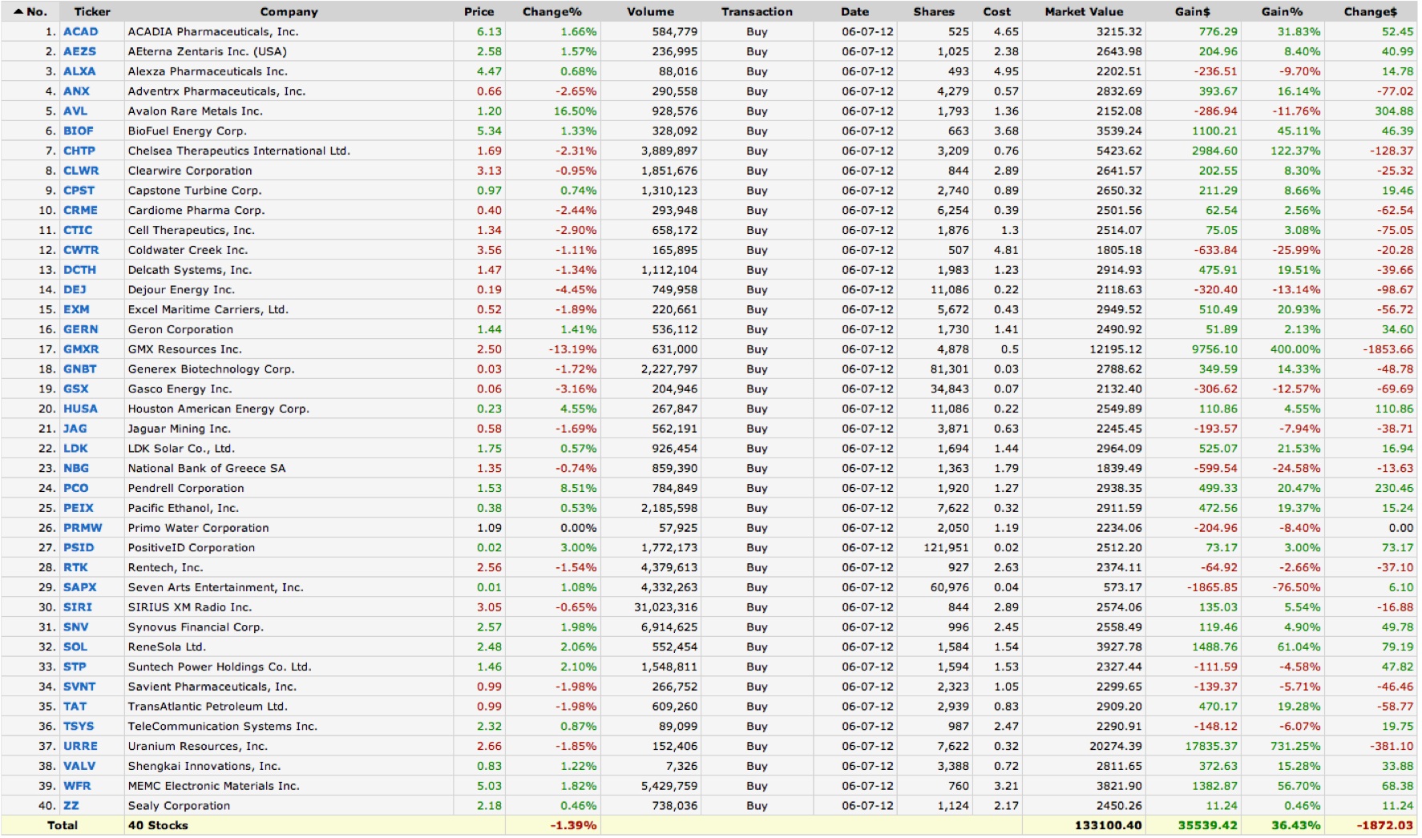Open the SAPX ticker link
This screenshot has height=838, width=1422.
click(x=79, y=587)
